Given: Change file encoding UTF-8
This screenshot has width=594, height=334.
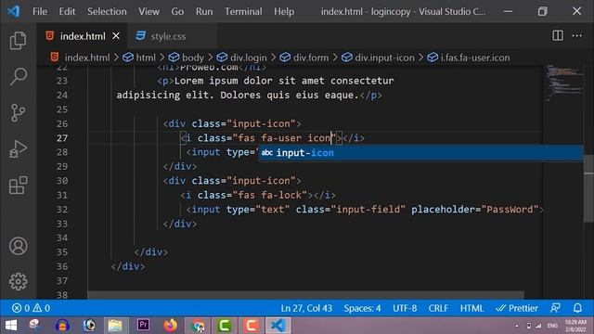Looking at the screenshot, I should point(405,308).
